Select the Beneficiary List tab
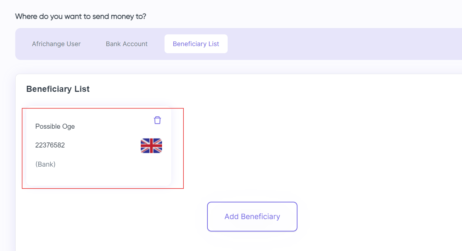Viewport: 462px width, 251px height. [x=196, y=44]
